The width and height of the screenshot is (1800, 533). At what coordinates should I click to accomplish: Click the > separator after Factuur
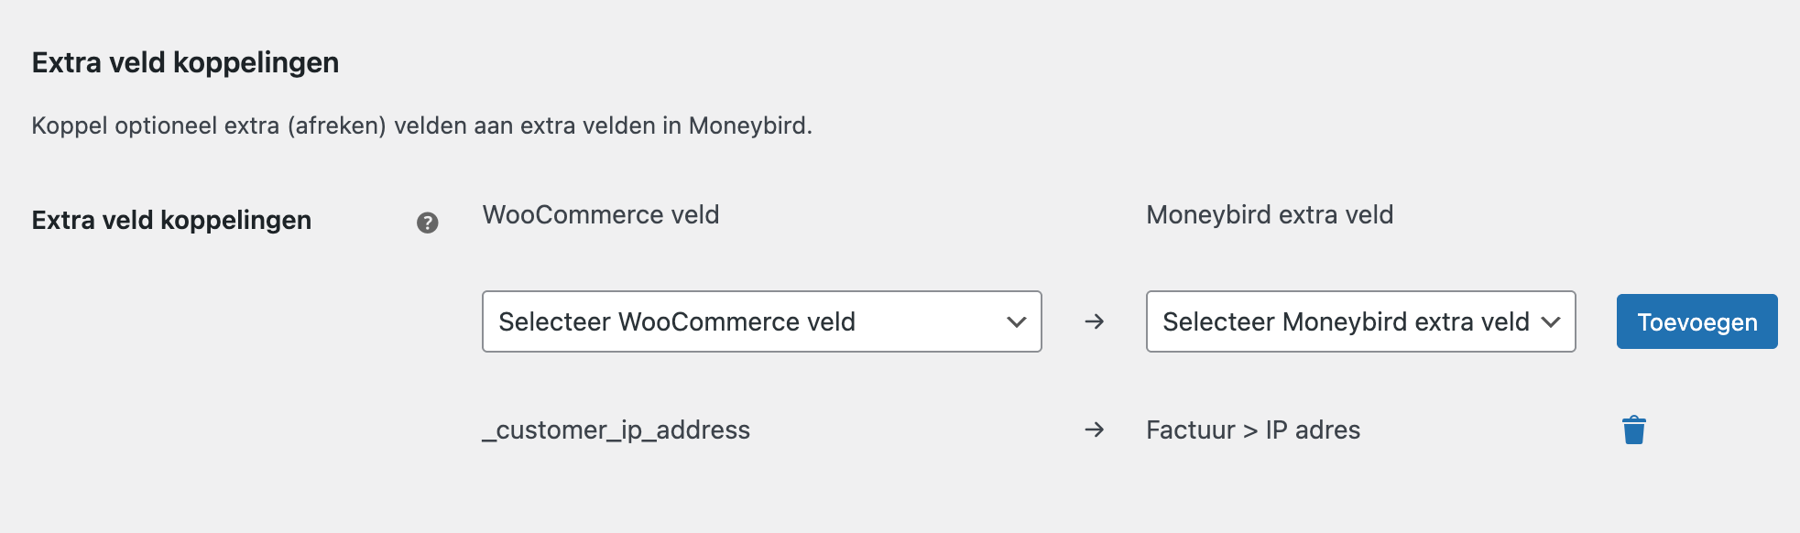[1250, 430]
